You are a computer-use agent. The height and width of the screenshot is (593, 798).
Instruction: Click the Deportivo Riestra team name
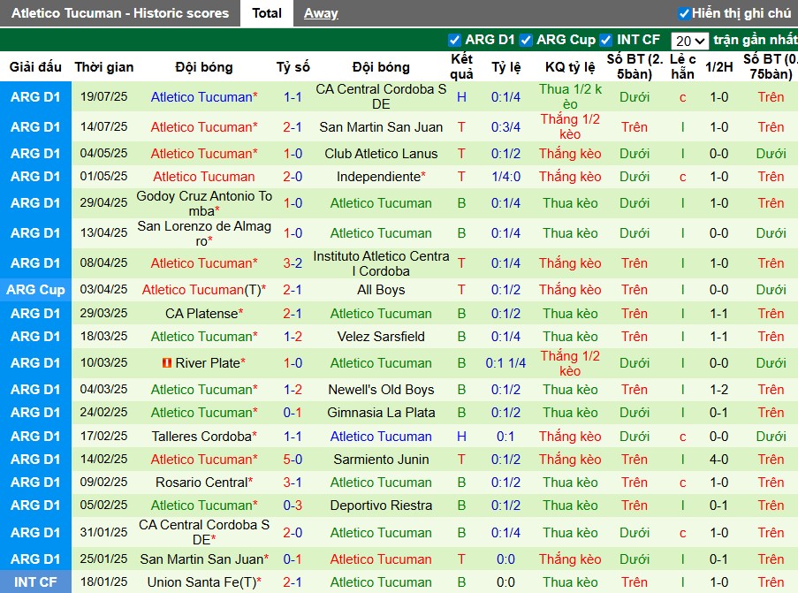(x=381, y=506)
